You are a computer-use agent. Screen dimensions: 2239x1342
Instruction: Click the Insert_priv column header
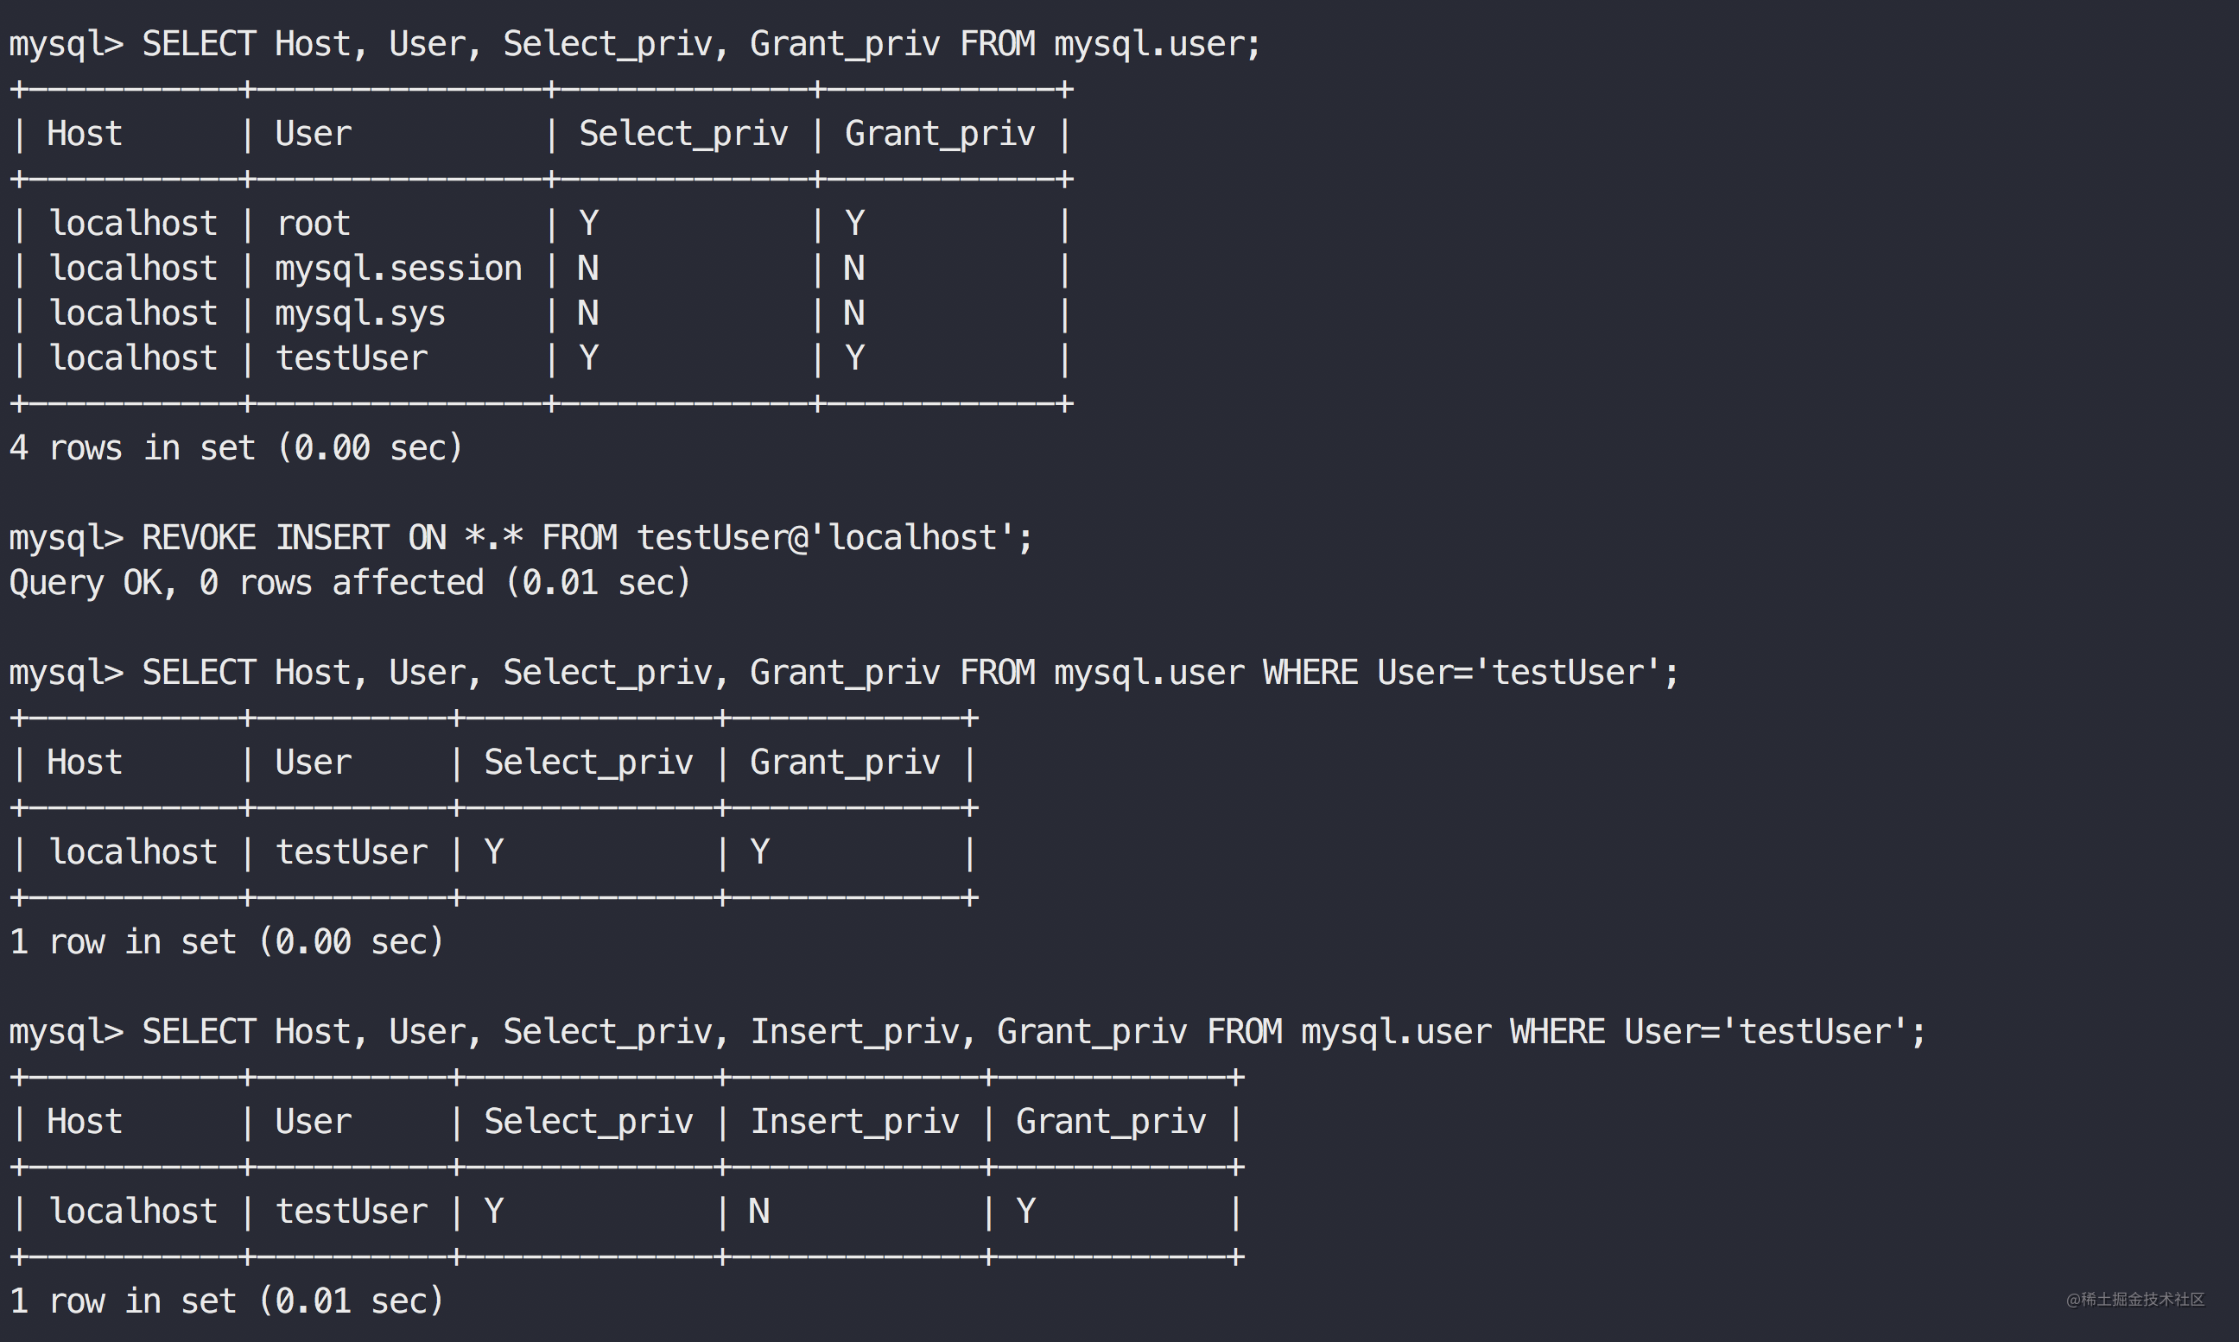(854, 1121)
